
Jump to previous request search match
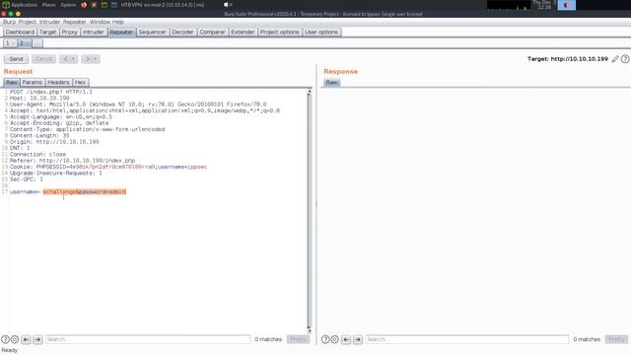(26, 339)
